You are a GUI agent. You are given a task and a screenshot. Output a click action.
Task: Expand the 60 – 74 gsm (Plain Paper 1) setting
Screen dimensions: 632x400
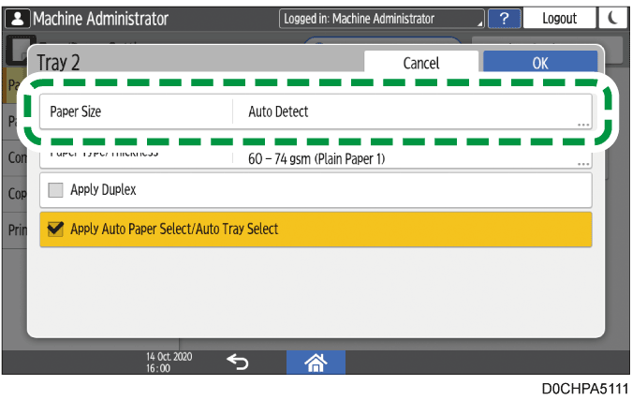[412, 158]
